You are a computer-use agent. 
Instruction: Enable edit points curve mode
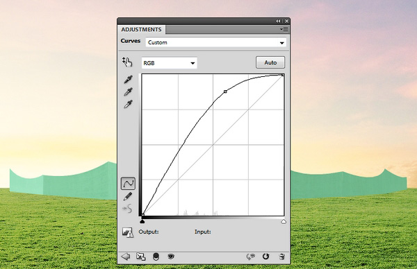click(x=128, y=183)
